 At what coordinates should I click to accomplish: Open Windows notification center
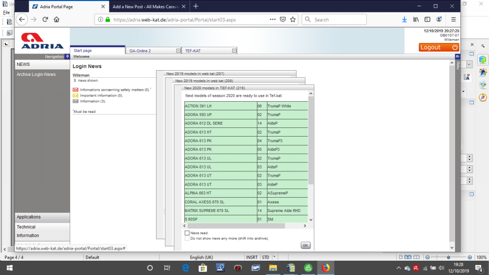point(479,268)
